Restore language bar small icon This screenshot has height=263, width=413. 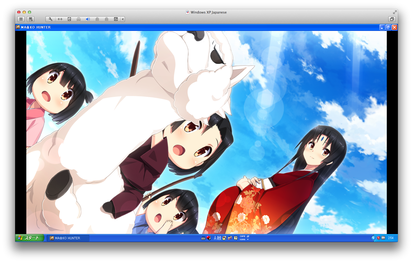[248, 236]
